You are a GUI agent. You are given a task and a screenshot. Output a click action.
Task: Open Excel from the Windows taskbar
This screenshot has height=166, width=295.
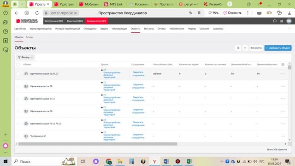189,161
